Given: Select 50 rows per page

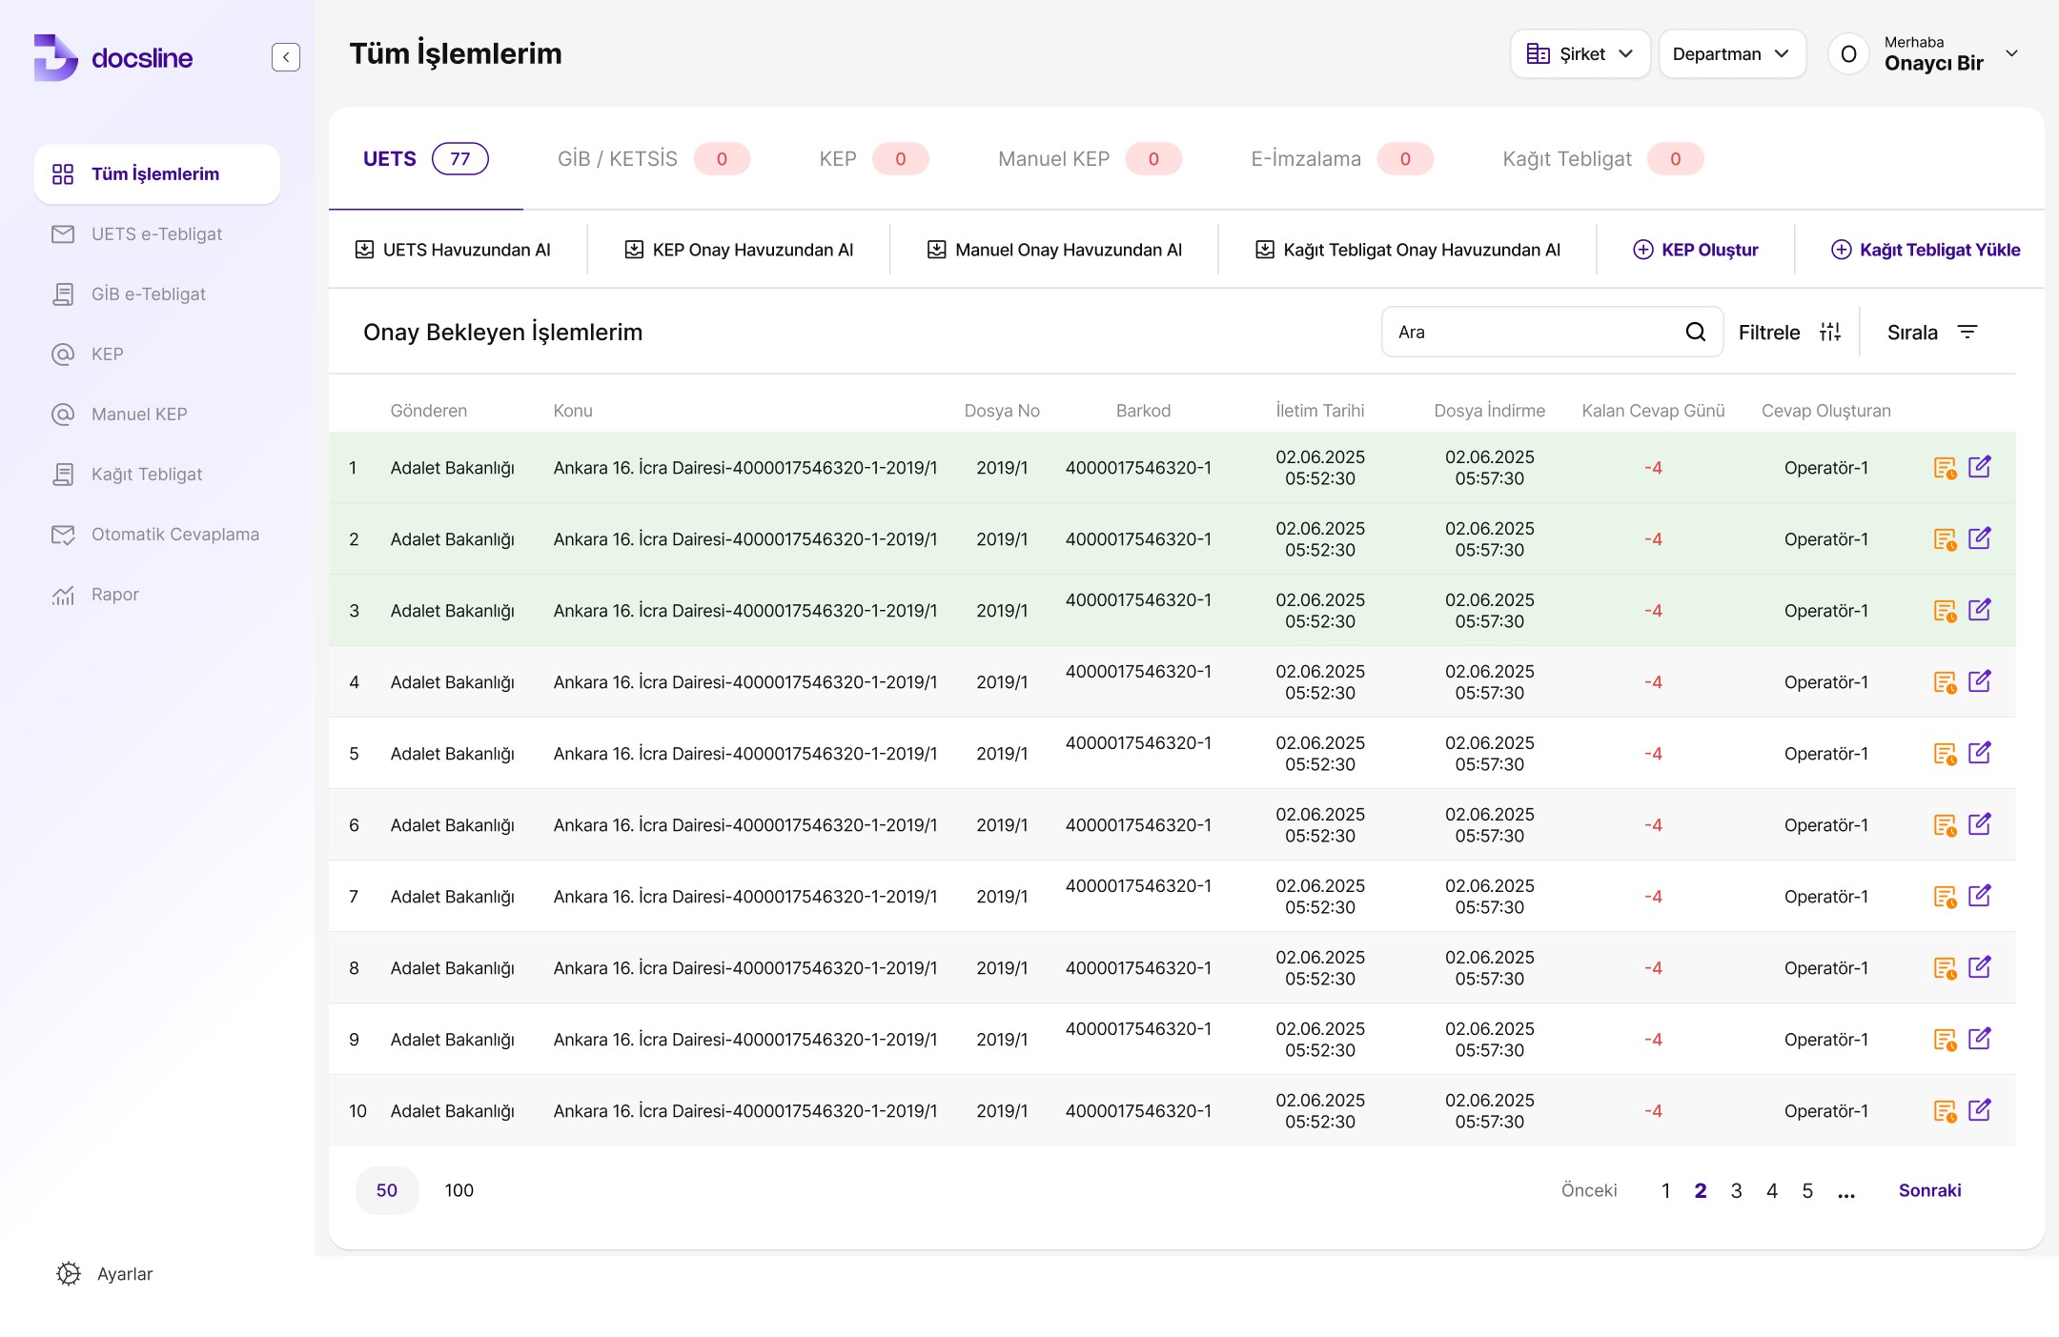Looking at the screenshot, I should 386,1190.
